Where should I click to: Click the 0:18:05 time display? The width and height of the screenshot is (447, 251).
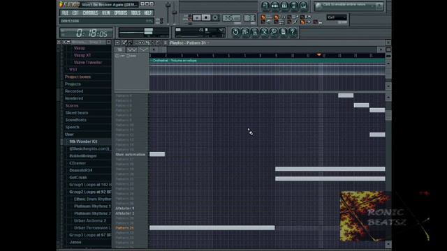(x=87, y=33)
